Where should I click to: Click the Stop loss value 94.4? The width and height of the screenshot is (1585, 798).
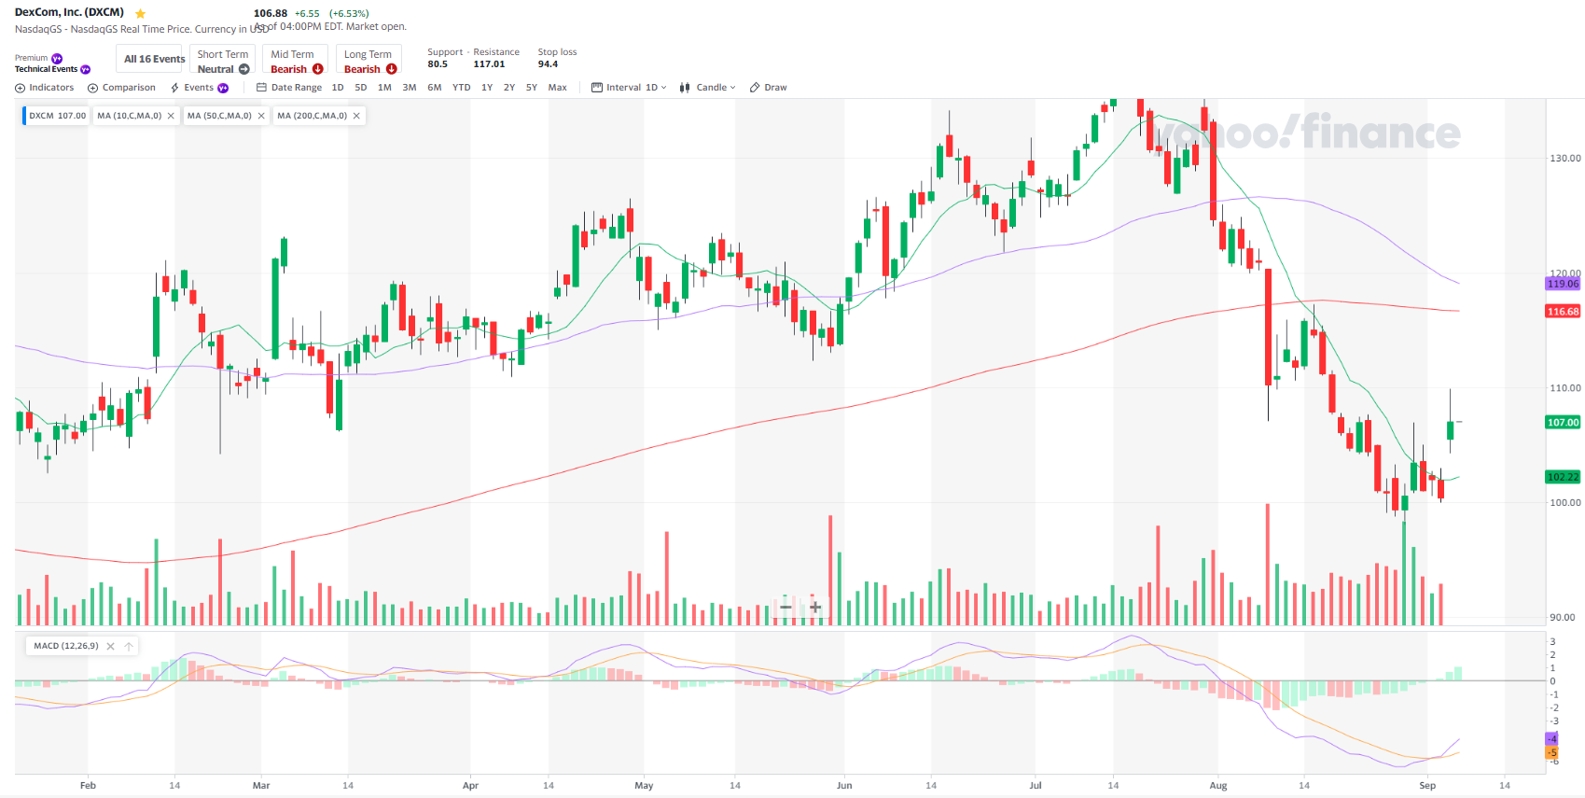pyautogui.click(x=548, y=64)
